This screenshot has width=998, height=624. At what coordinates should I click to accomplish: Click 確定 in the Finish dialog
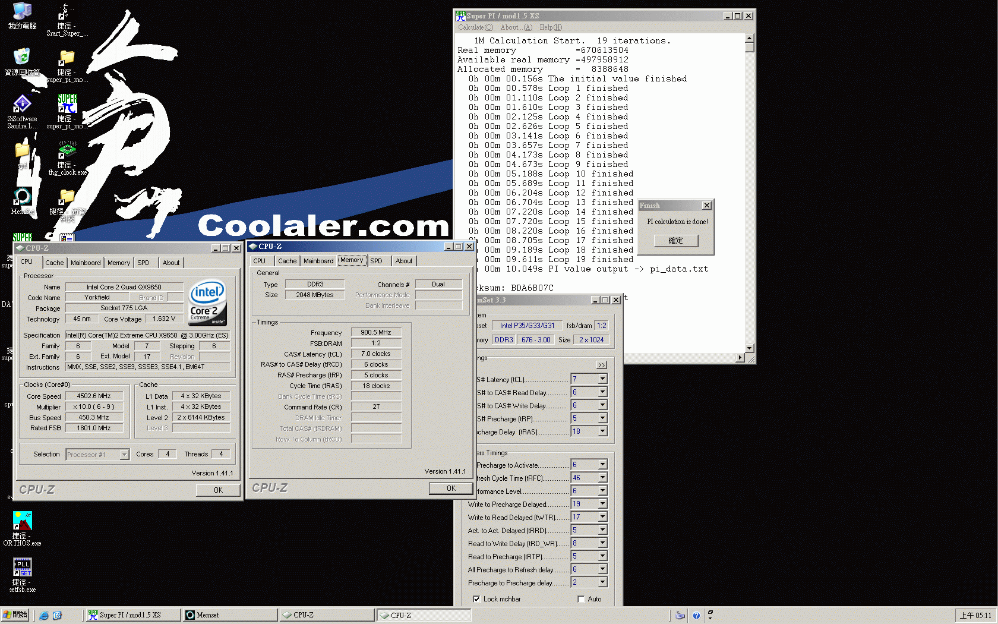click(676, 241)
